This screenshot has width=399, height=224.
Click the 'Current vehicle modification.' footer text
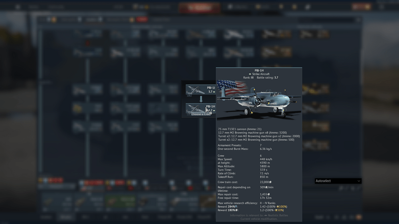coord(259,219)
